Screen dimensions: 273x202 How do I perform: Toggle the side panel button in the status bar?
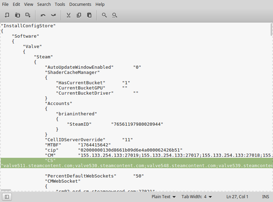pyautogui.click(x=7, y=197)
